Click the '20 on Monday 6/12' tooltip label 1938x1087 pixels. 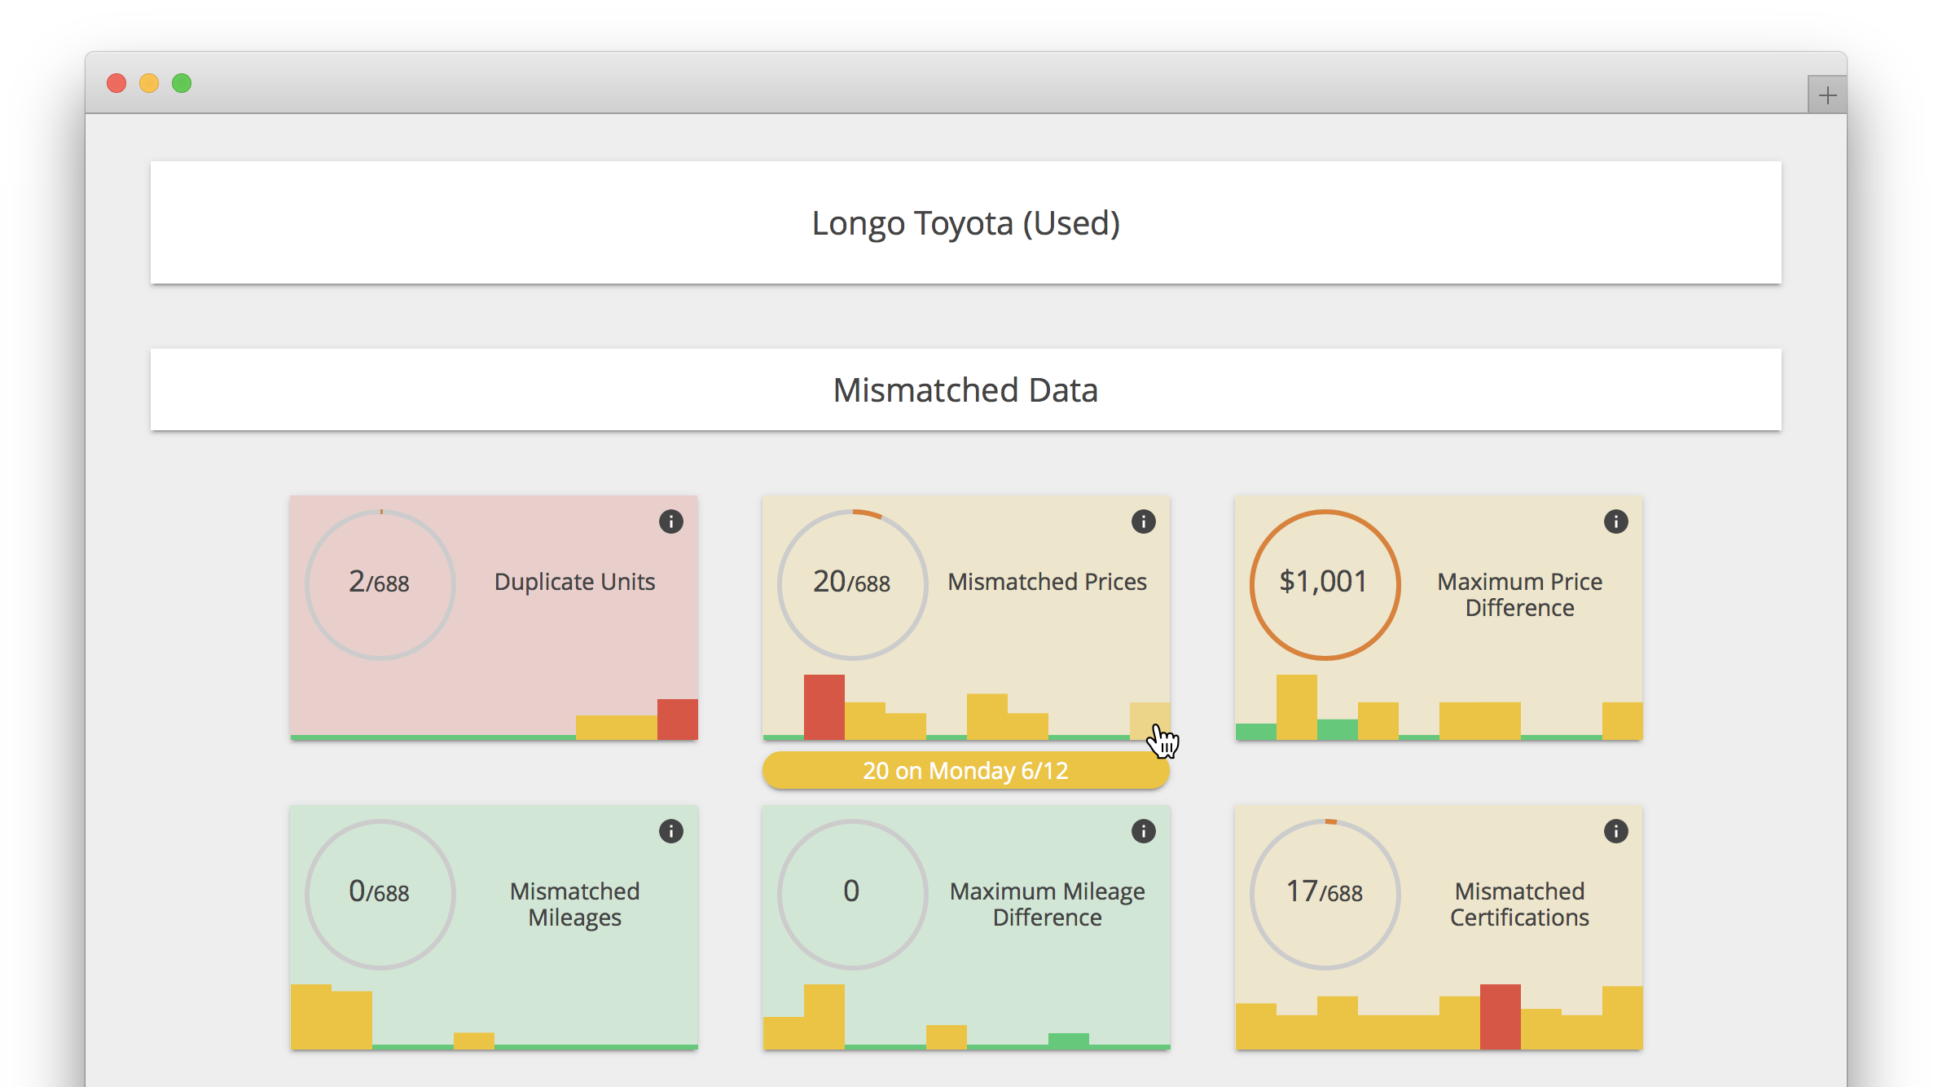[x=966, y=770]
